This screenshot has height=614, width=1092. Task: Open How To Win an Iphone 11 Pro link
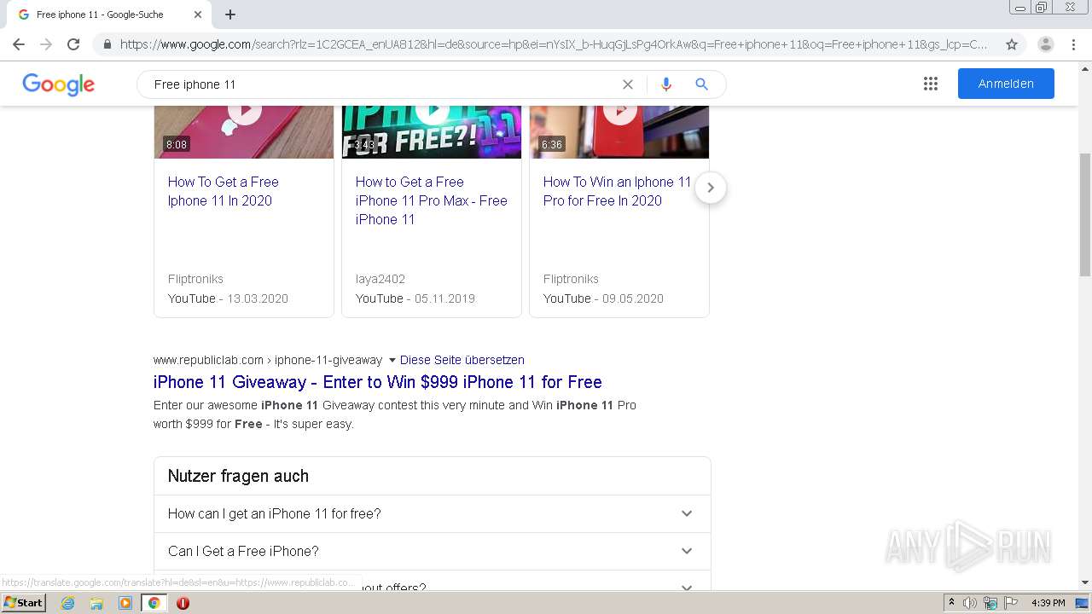(617, 191)
